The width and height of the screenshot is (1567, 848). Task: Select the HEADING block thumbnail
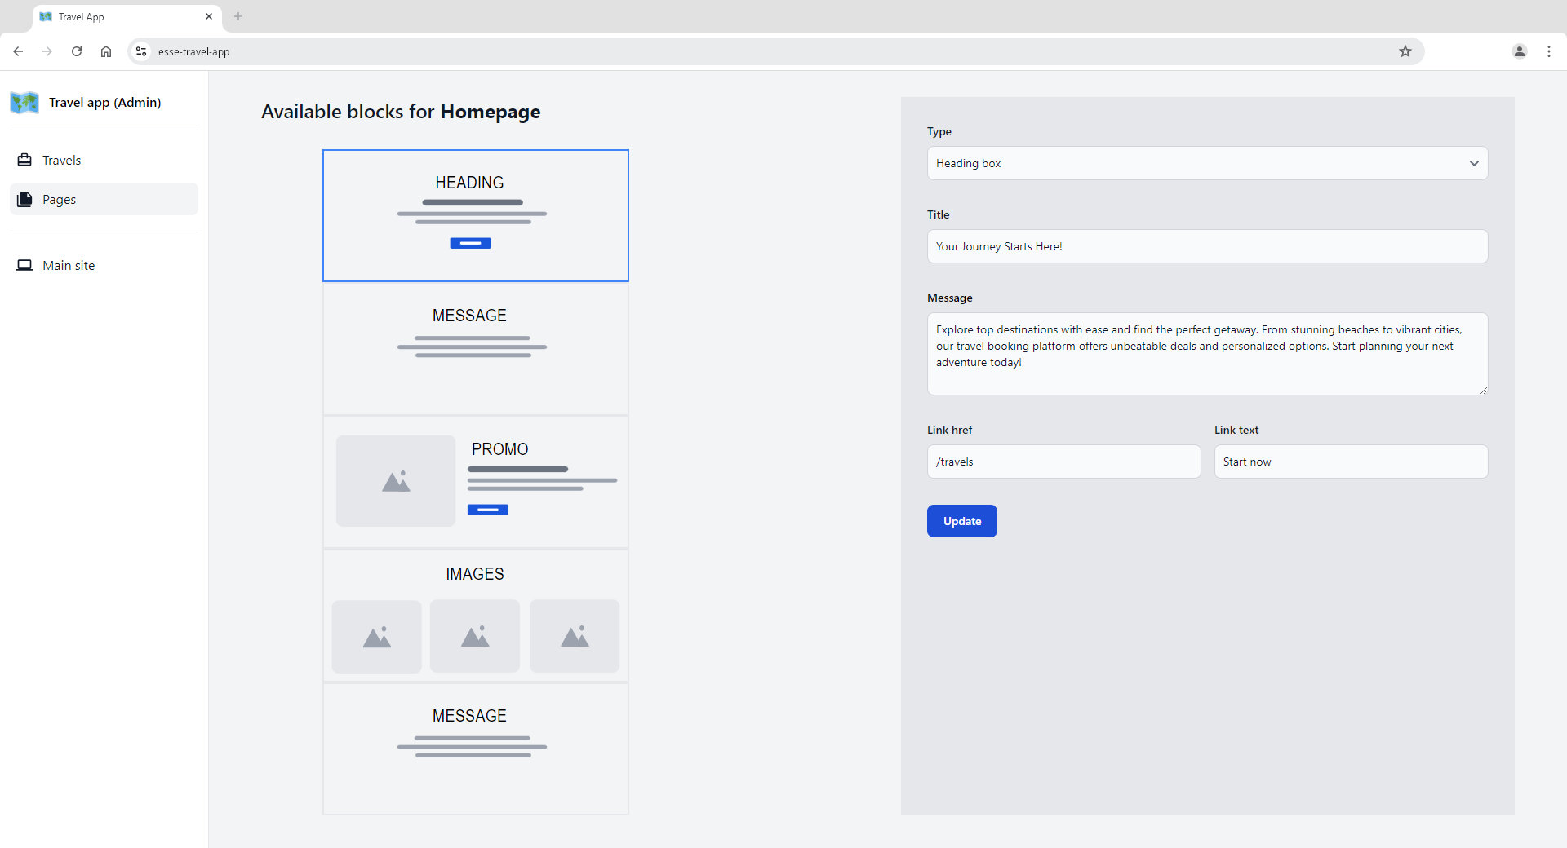tap(475, 215)
